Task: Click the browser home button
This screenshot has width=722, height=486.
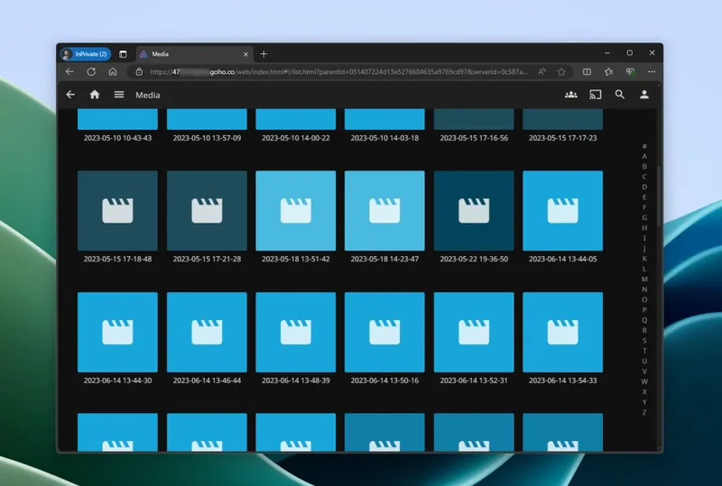Action: (x=113, y=72)
